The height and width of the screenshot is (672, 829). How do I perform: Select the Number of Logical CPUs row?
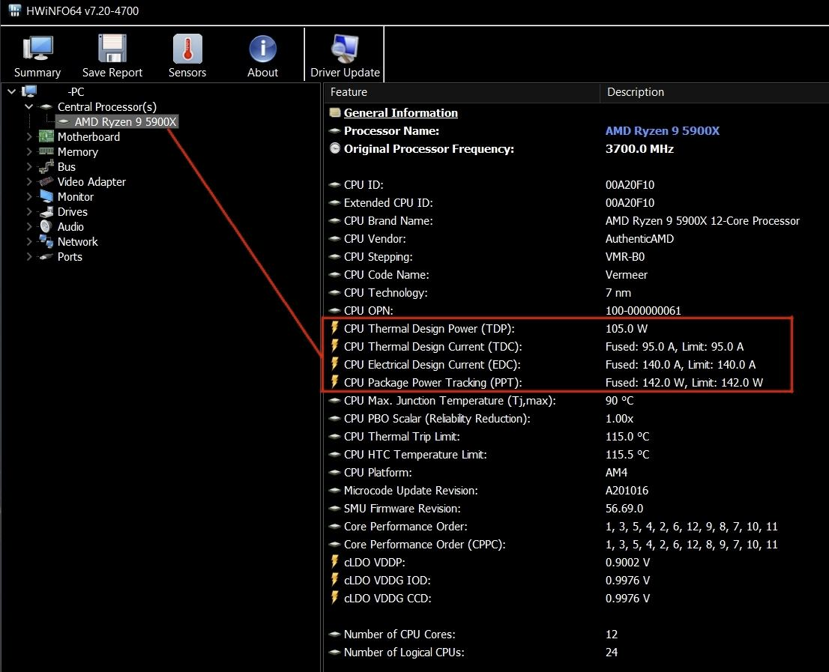(x=576, y=651)
